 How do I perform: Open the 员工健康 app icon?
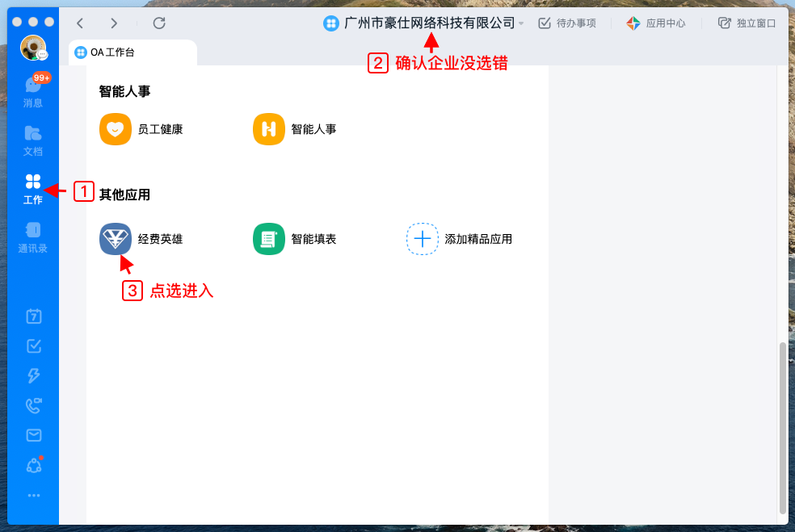[x=115, y=129]
